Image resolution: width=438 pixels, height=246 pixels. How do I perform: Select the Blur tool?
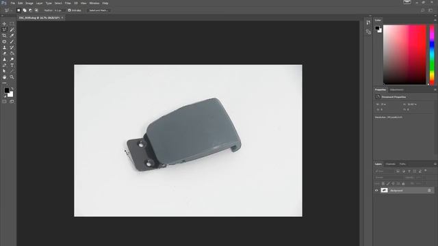4,59
